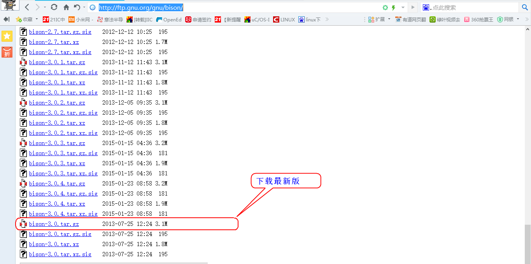Click the play-shaped go button beside address bar

tap(413, 7)
